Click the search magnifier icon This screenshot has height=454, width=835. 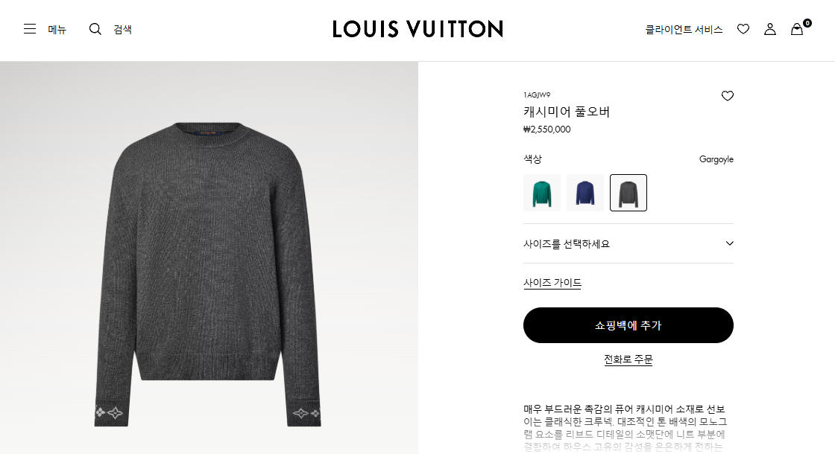(95, 29)
